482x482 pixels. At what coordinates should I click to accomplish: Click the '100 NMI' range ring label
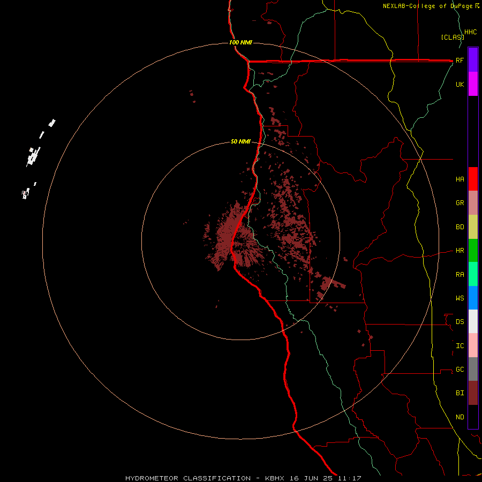coord(240,42)
